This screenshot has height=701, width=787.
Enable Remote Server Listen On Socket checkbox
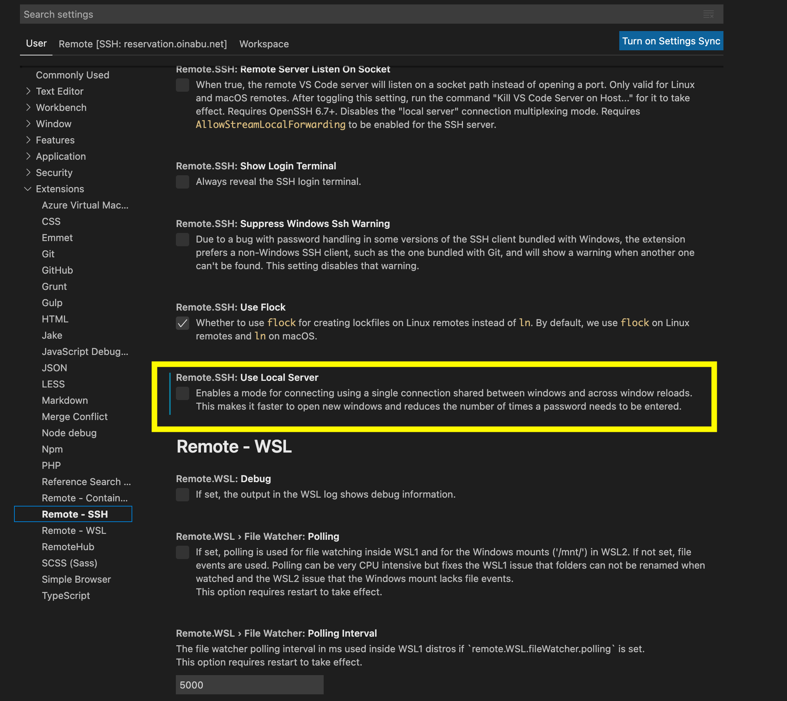click(183, 85)
